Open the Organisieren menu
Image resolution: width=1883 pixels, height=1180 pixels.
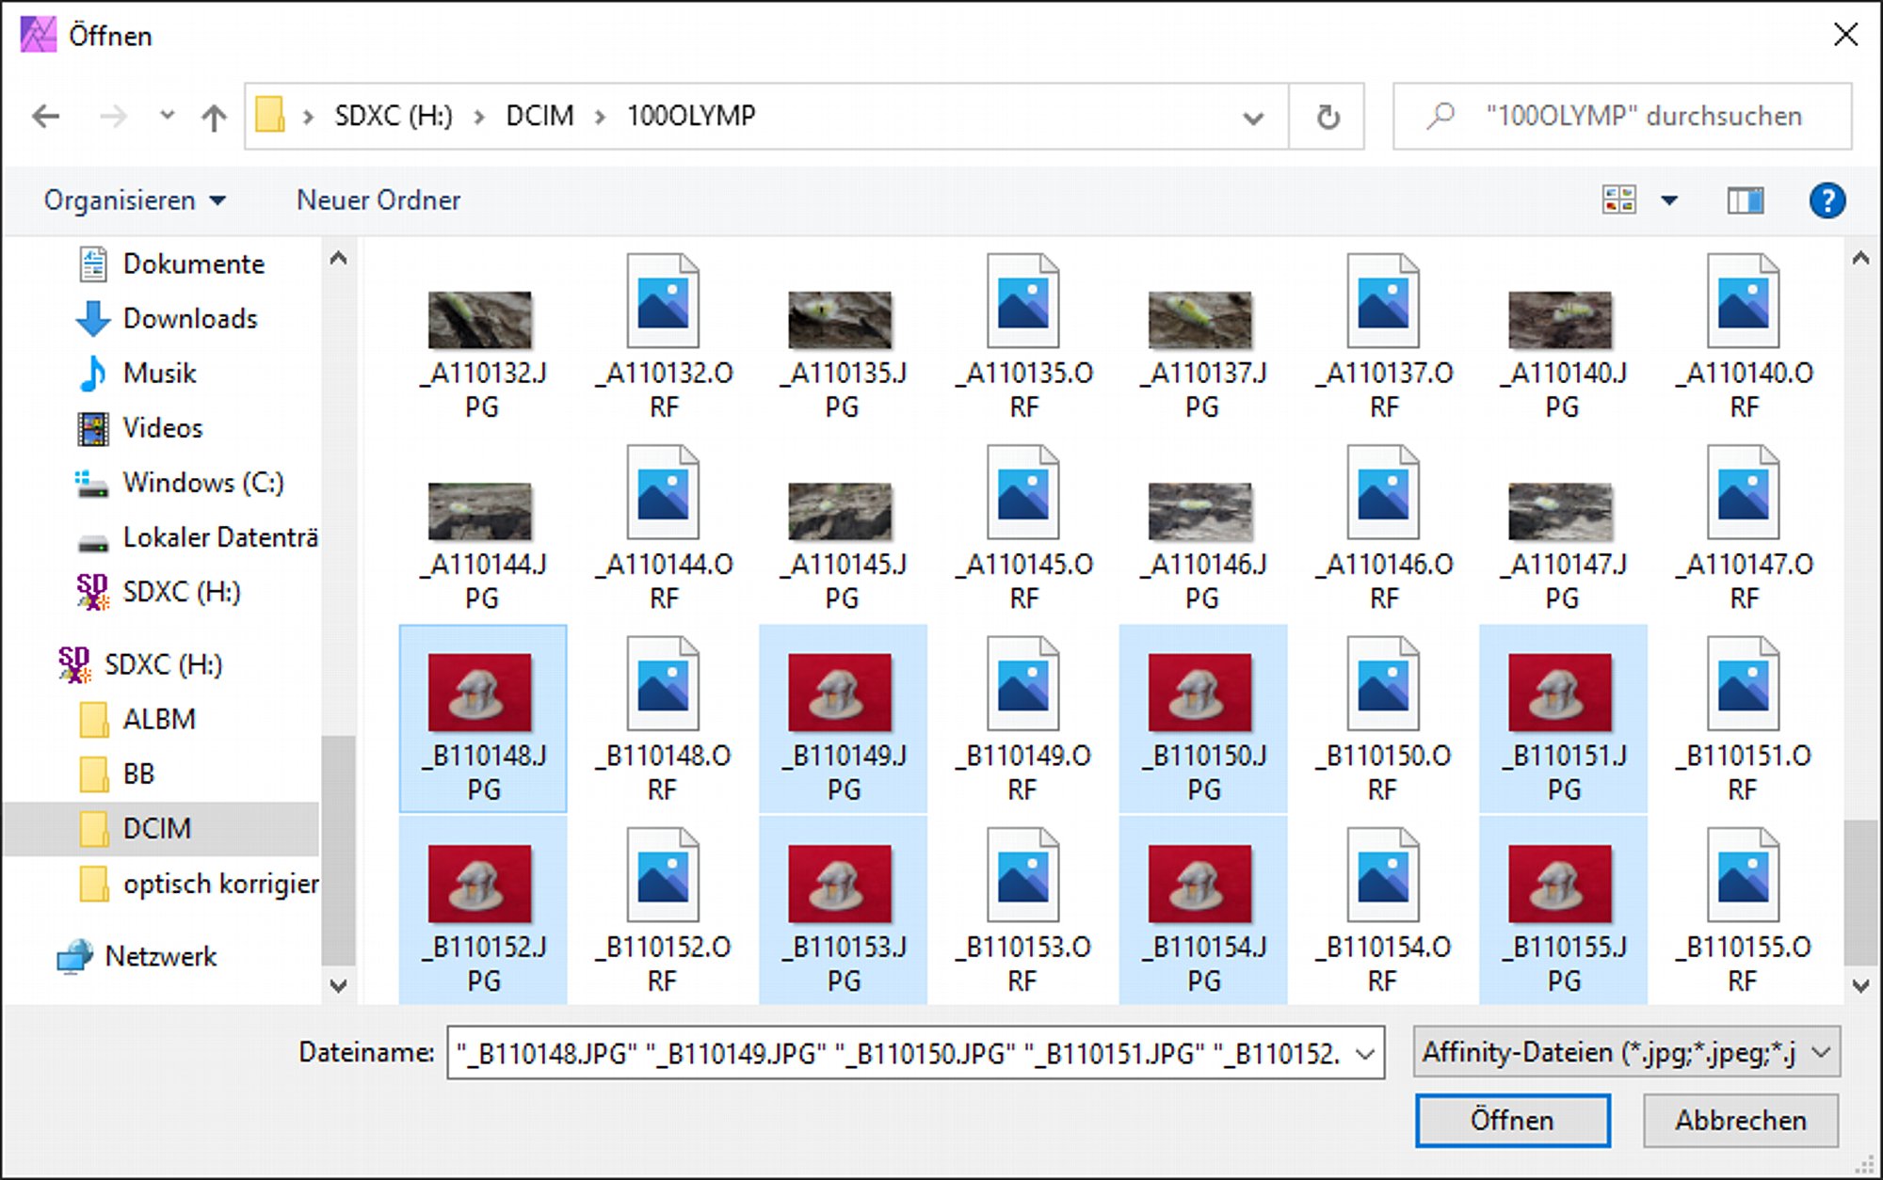(x=135, y=200)
